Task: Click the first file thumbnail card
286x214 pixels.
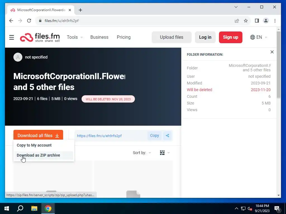Action: pyautogui.click(x=53, y=179)
